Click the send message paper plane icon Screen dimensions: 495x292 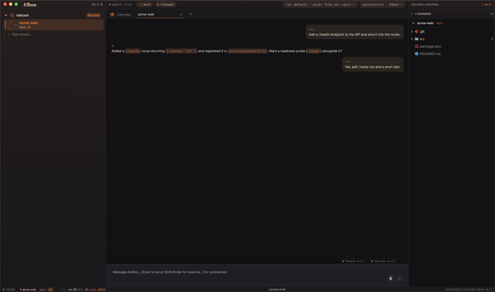(x=399, y=278)
